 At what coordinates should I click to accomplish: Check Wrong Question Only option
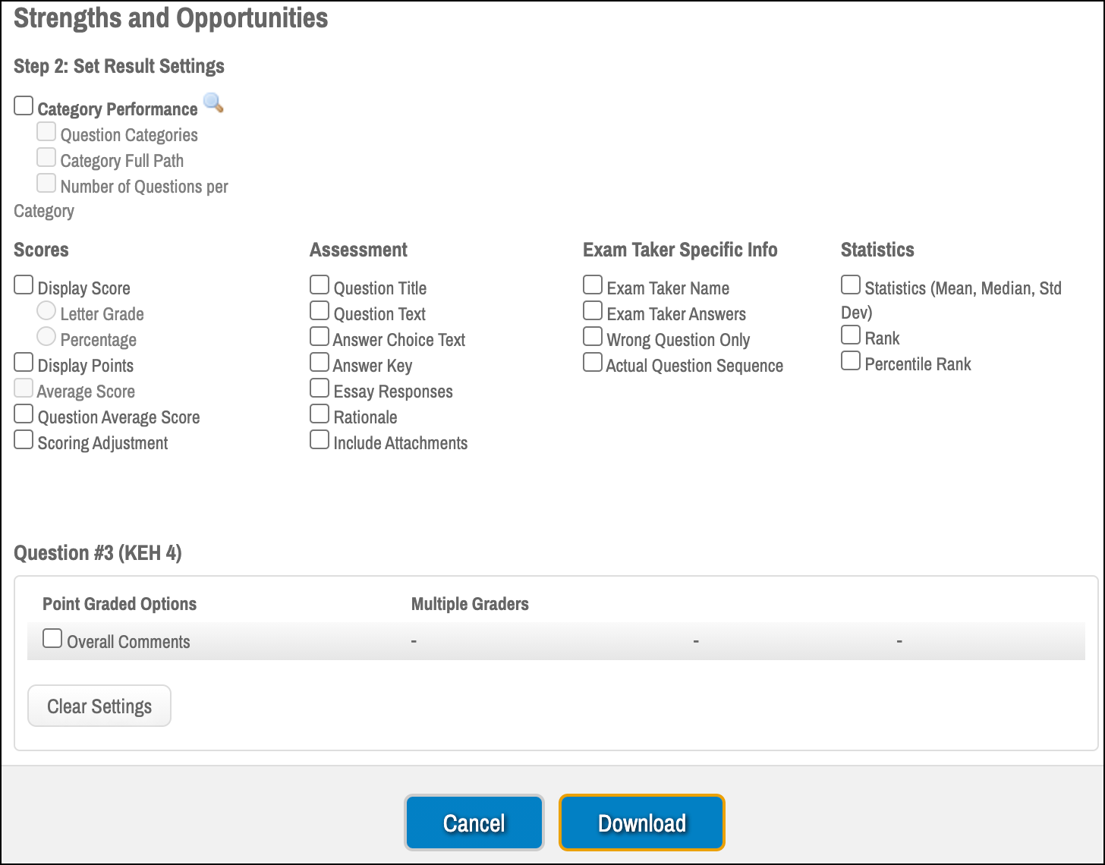593,337
